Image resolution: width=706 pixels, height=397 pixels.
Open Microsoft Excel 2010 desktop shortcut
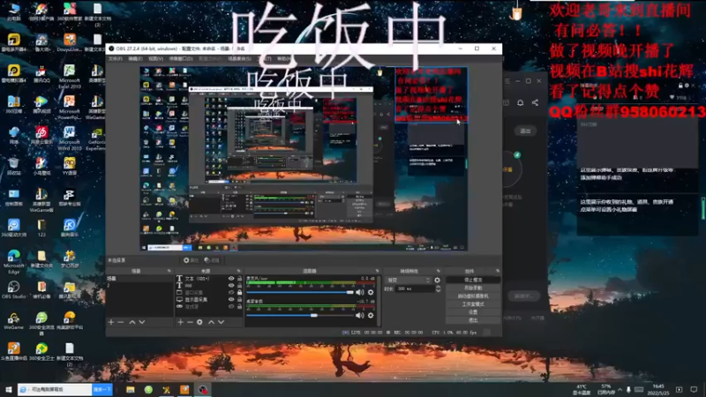70,76
